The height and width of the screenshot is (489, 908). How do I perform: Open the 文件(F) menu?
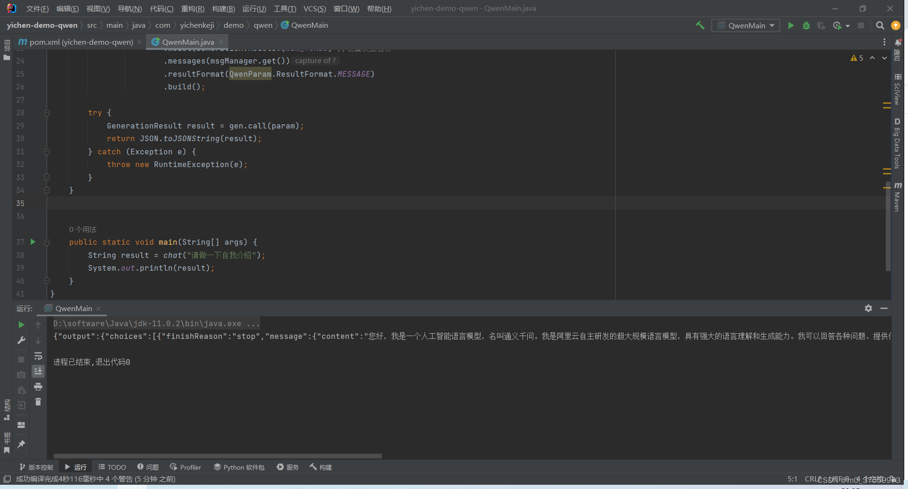37,8
